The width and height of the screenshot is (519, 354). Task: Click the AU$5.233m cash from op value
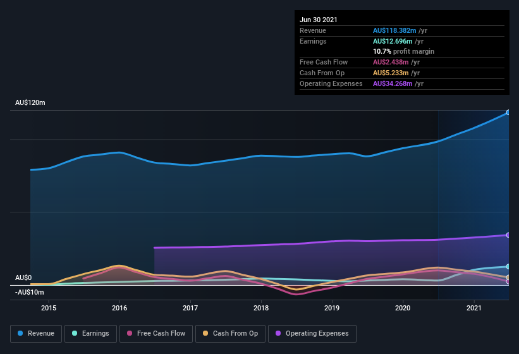pyautogui.click(x=391, y=73)
